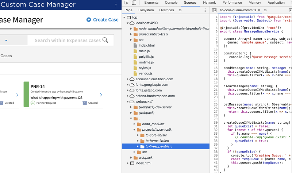Toggle the navigator sidebar icon
Viewport: 292px width, 173px height.
coord(214,10)
